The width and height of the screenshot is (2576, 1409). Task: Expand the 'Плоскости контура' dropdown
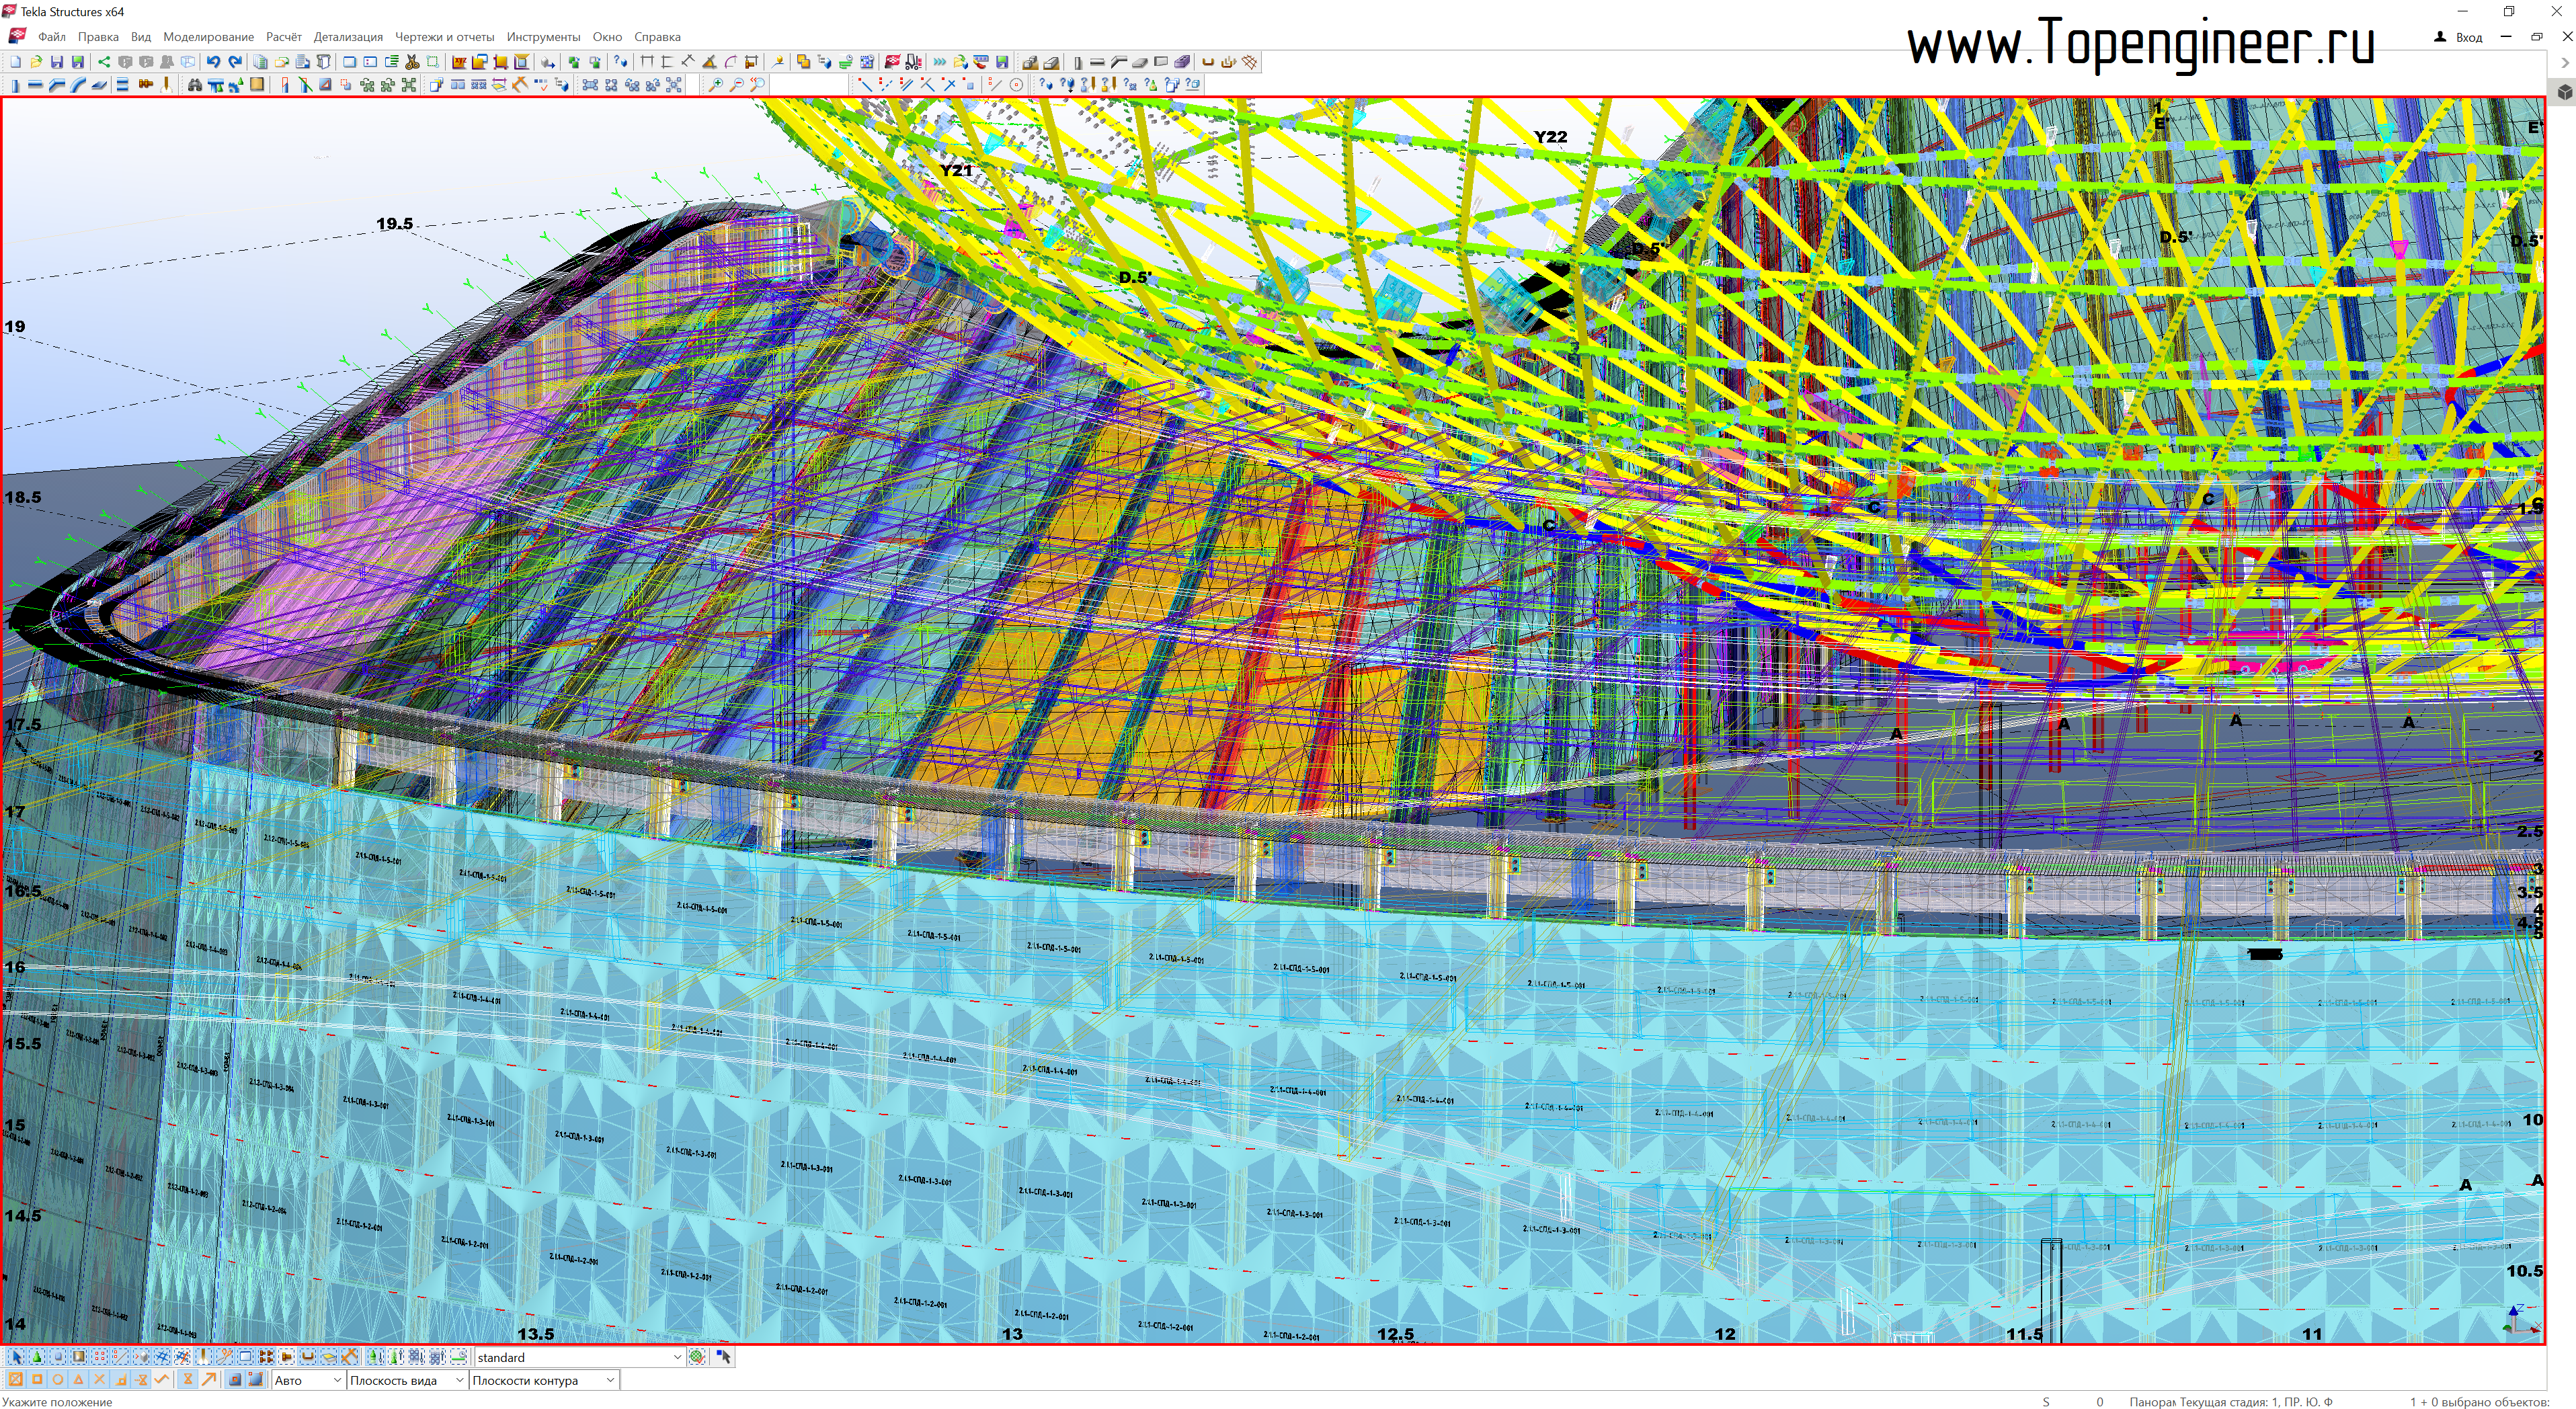(610, 1380)
